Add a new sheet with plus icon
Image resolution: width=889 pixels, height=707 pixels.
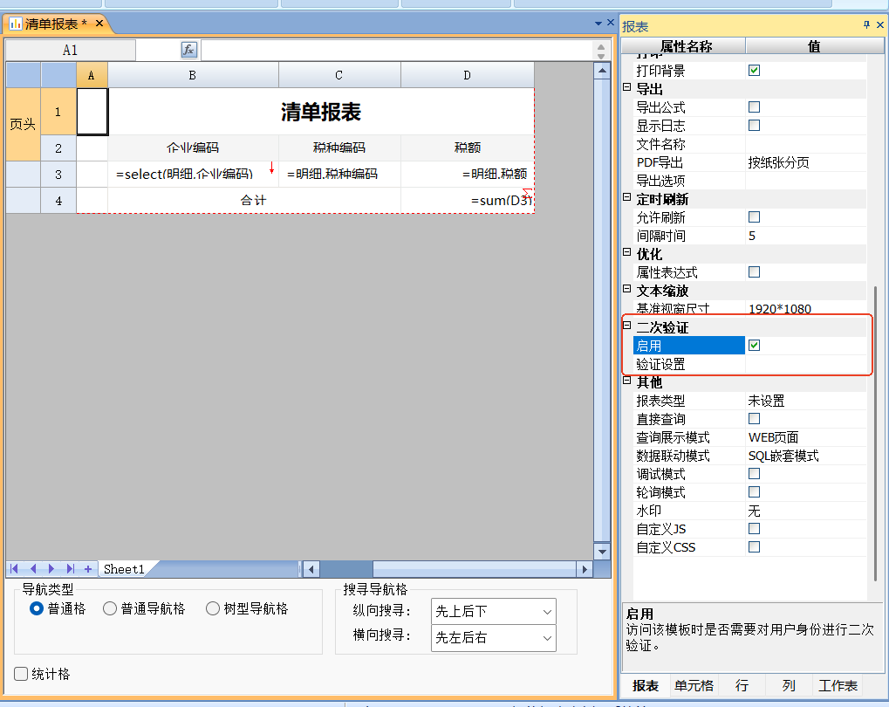87,569
